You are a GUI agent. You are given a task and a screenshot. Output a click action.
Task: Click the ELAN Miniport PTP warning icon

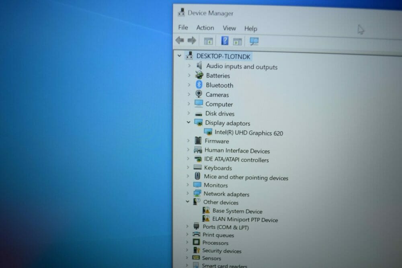[206, 219]
